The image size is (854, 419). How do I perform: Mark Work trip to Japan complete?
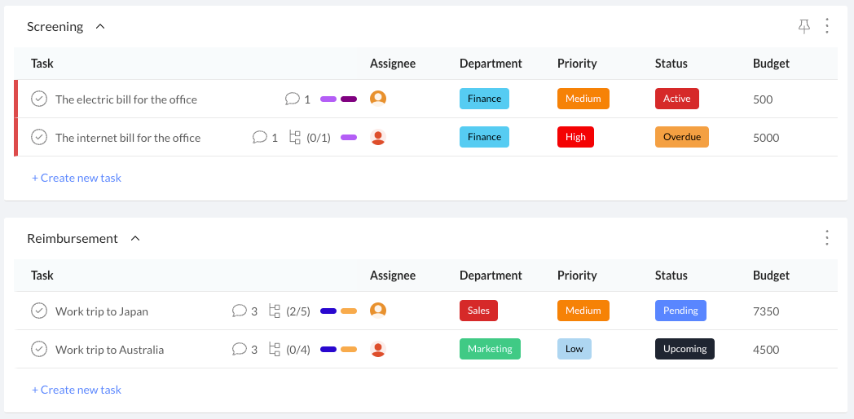(x=38, y=311)
